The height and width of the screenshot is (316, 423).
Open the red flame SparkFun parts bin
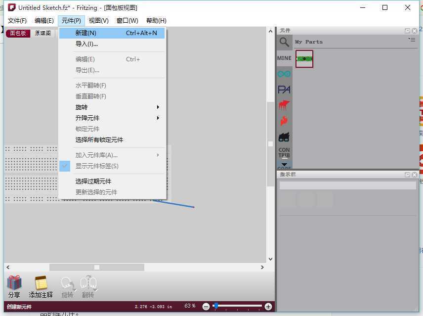[x=284, y=121]
